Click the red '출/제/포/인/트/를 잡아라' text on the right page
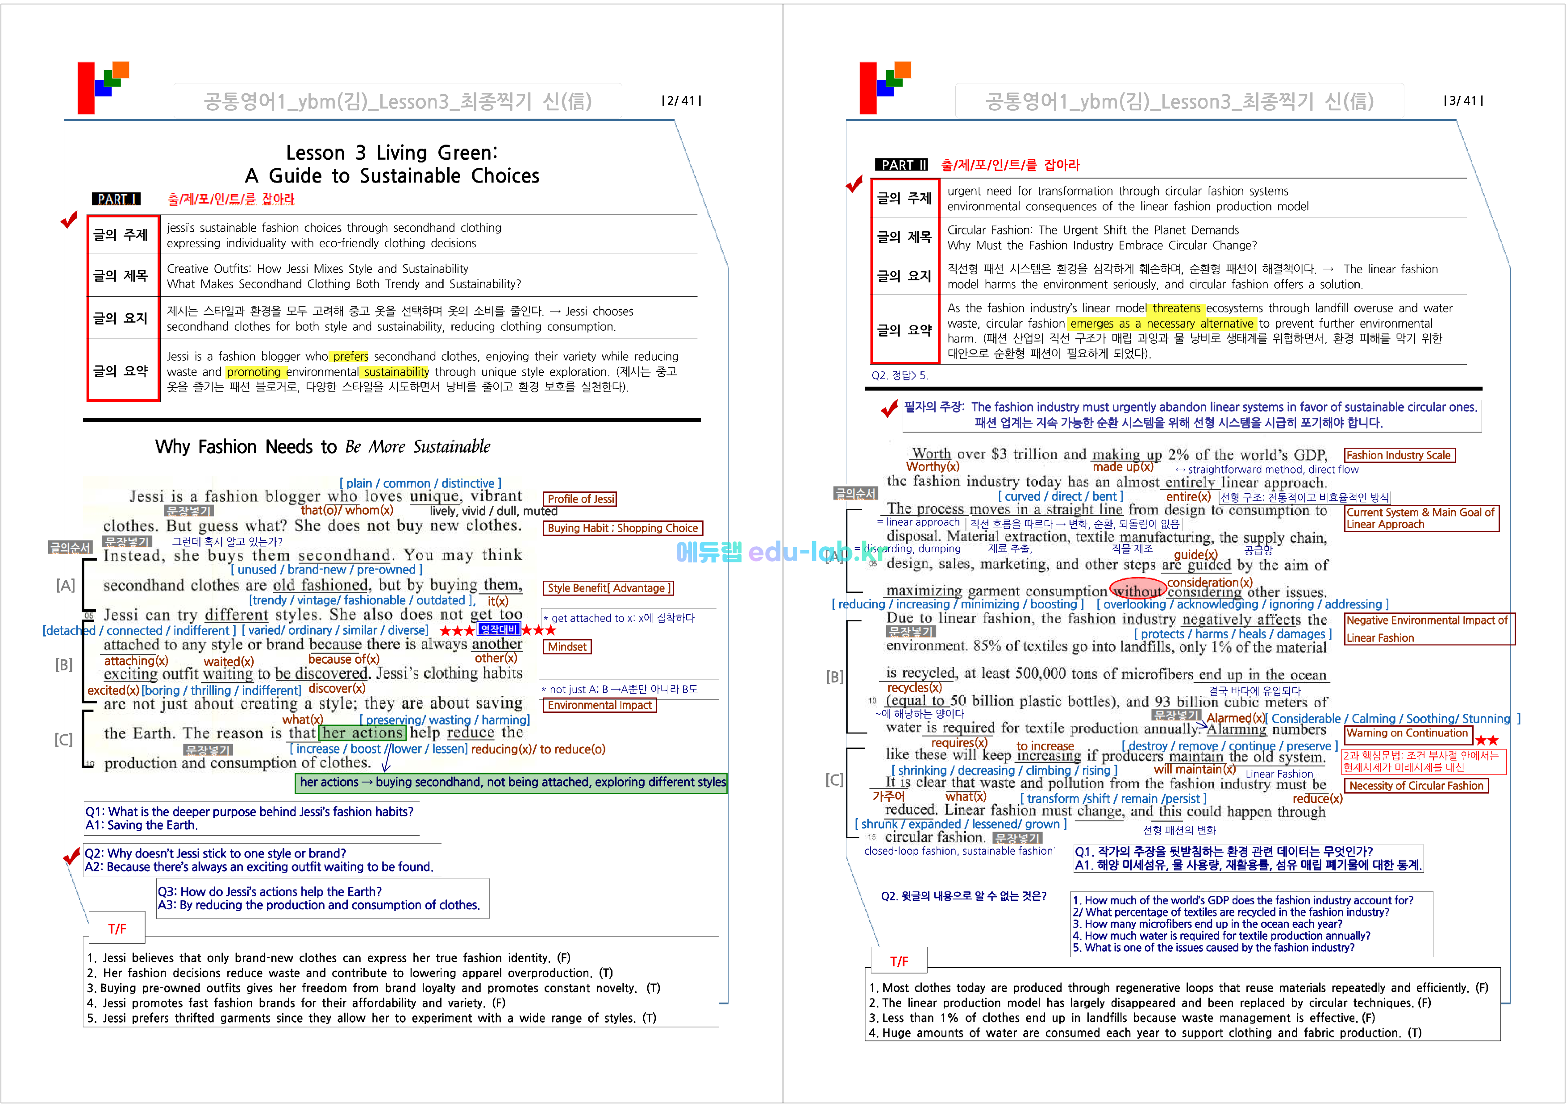 point(1010,165)
